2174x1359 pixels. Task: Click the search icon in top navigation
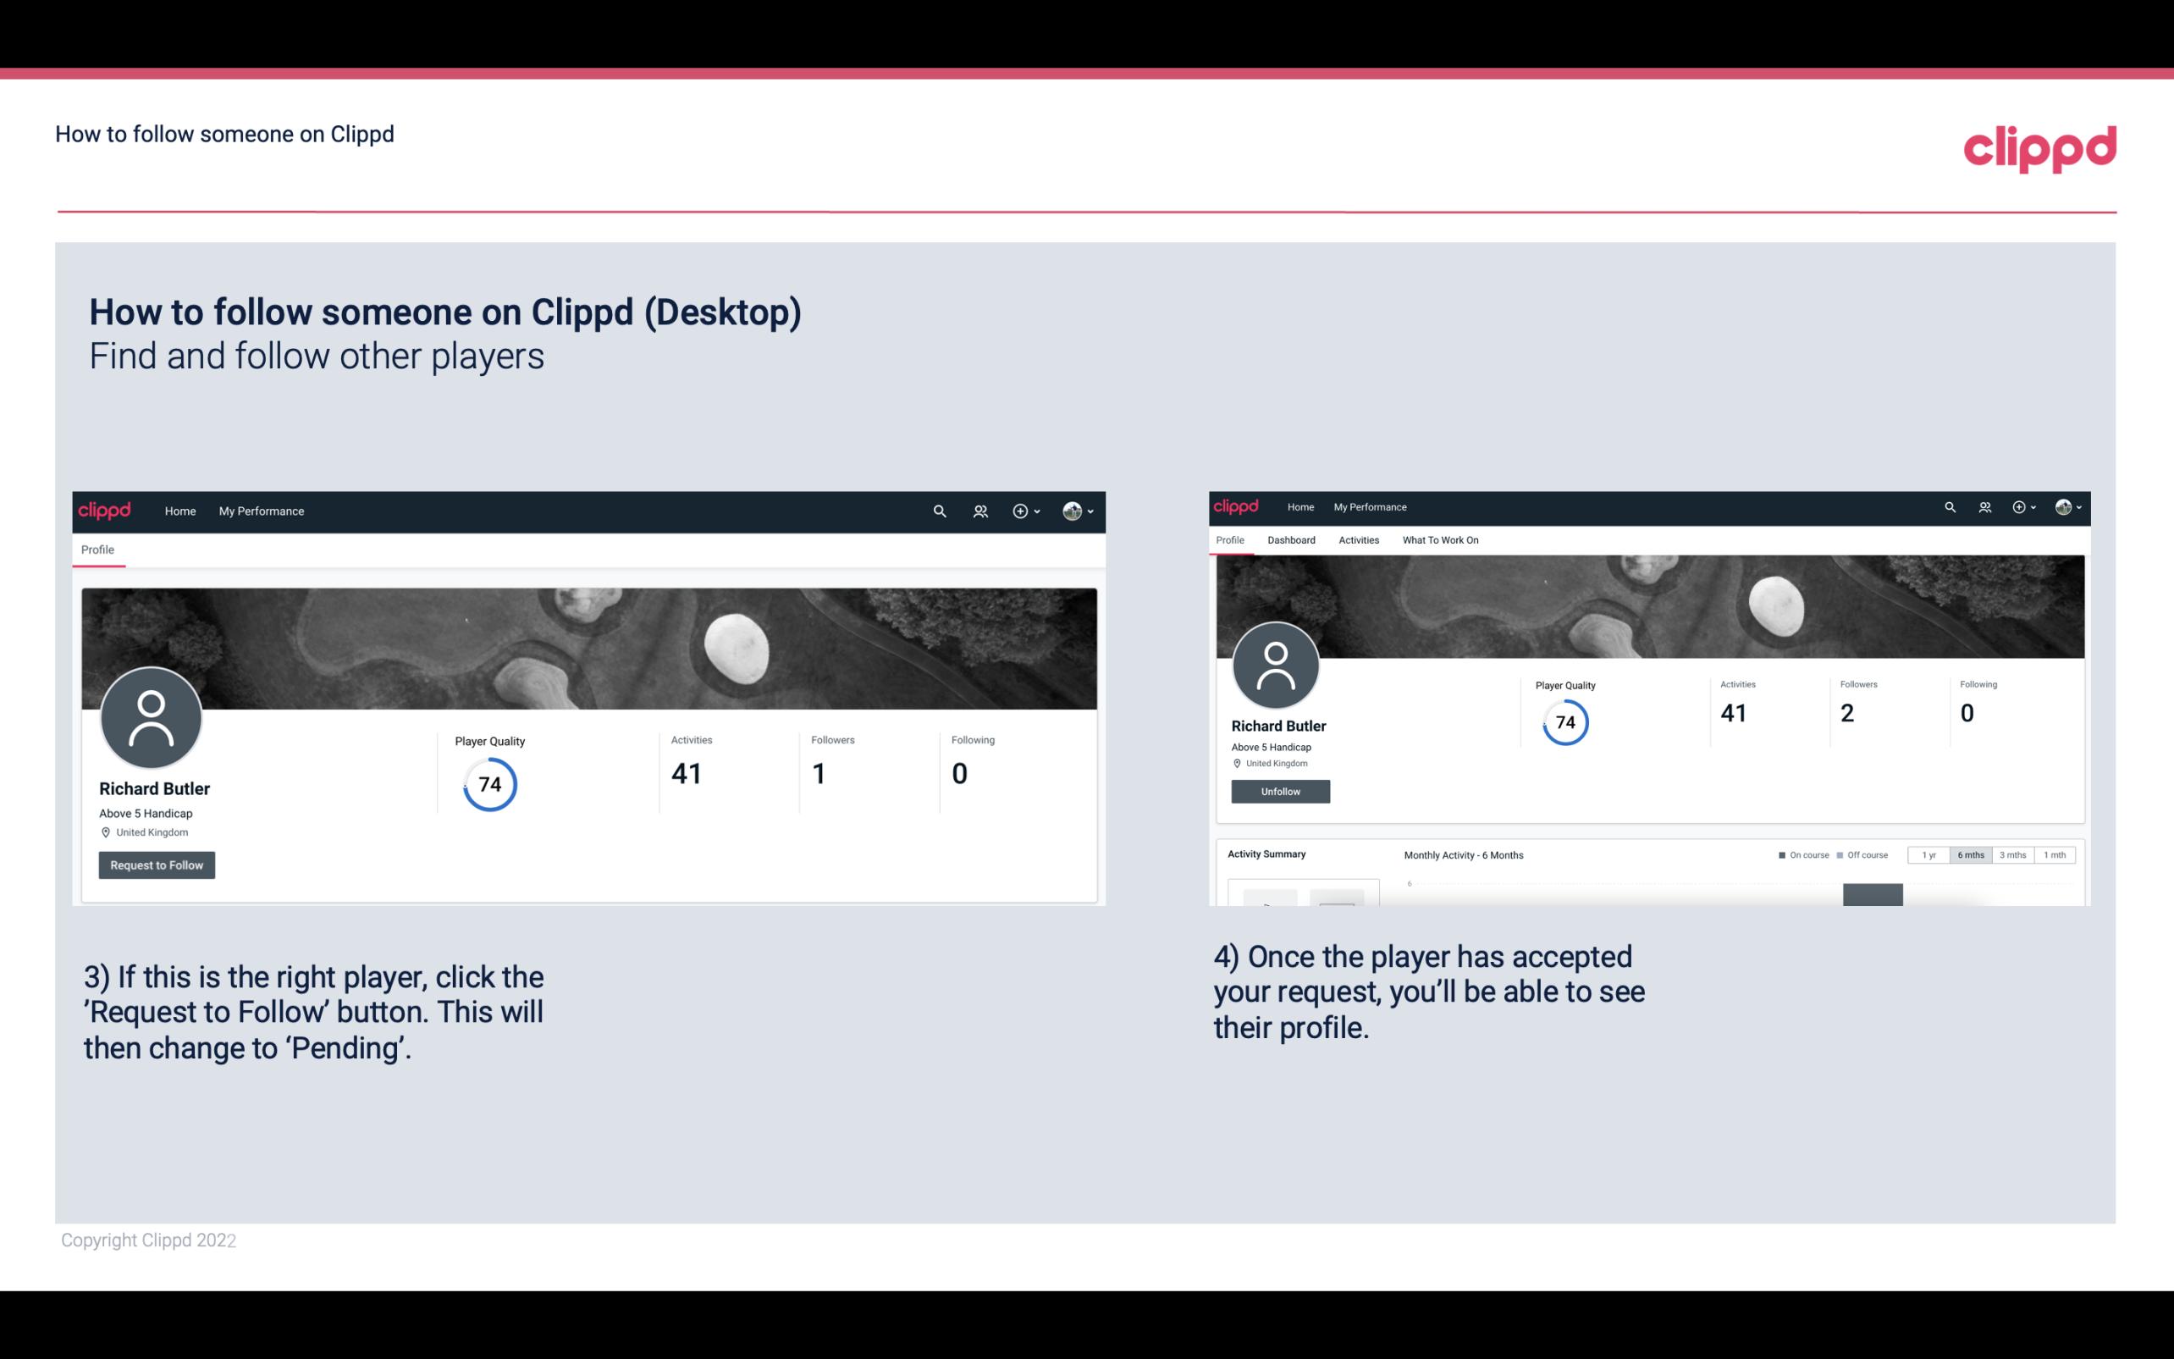coord(939,511)
